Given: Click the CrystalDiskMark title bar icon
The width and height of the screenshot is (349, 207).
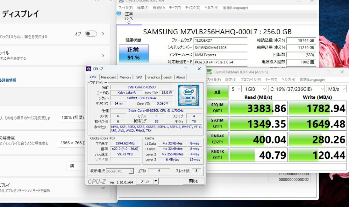Looking at the screenshot, I should point(209,72).
